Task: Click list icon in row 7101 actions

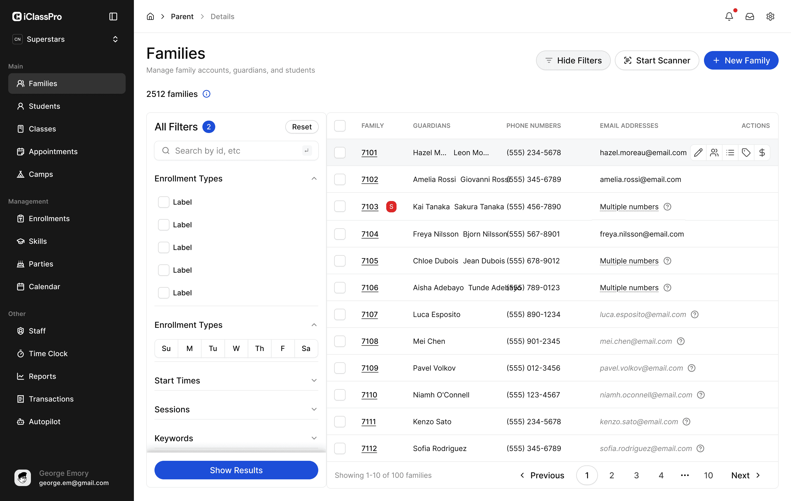Action: pyautogui.click(x=730, y=153)
